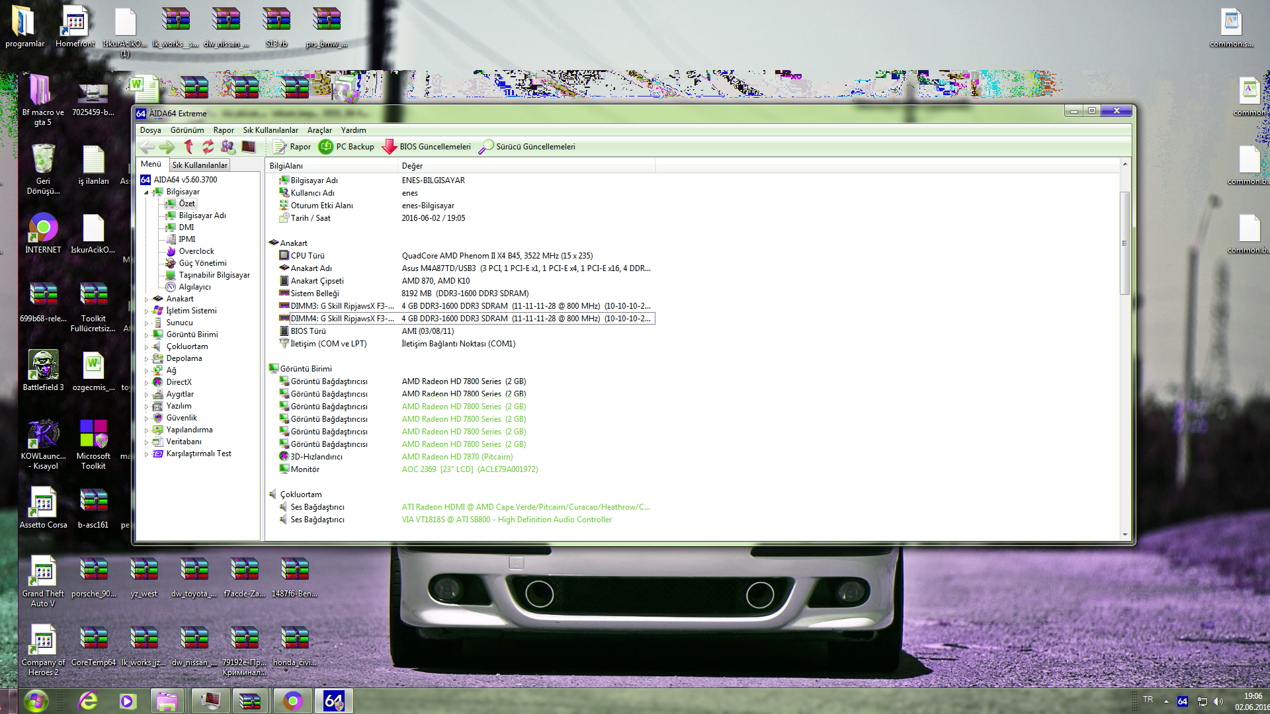The width and height of the screenshot is (1270, 714).
Task: Open Sürücü Güncellemeleri
Action: coord(527,147)
